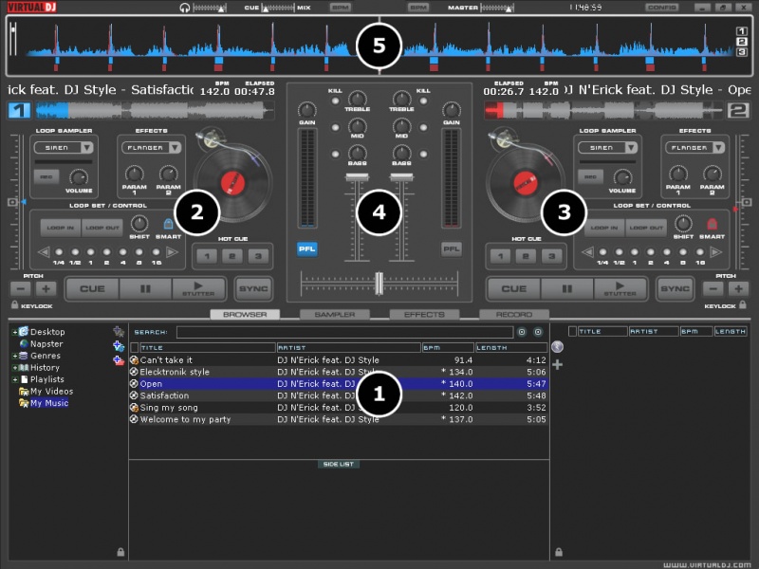Click the Side List button

pos(339,464)
